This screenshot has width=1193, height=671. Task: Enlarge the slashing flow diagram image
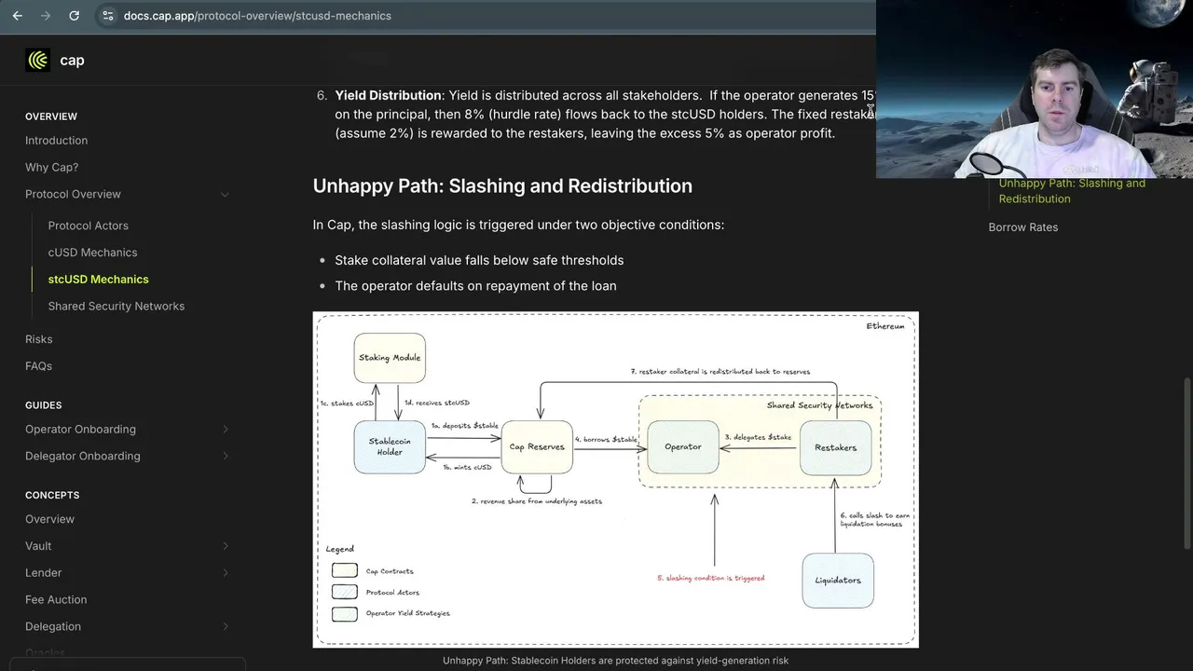[x=615, y=479]
